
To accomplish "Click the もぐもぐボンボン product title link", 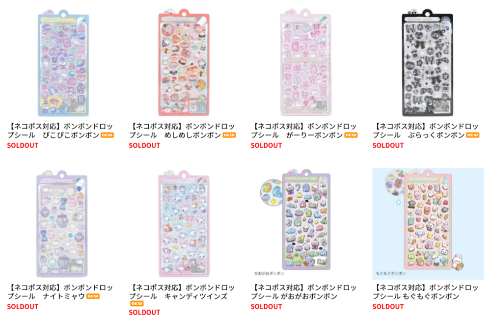I will click(426, 292).
